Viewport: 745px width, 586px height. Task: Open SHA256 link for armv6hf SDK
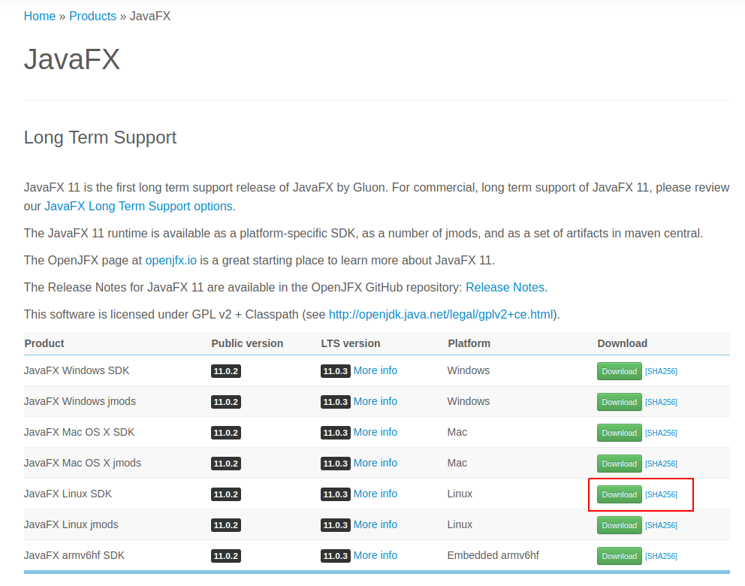[x=661, y=556]
